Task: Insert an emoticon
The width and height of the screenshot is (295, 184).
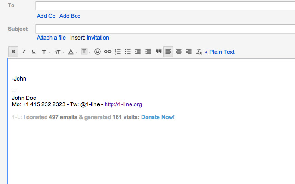Action: [97, 52]
